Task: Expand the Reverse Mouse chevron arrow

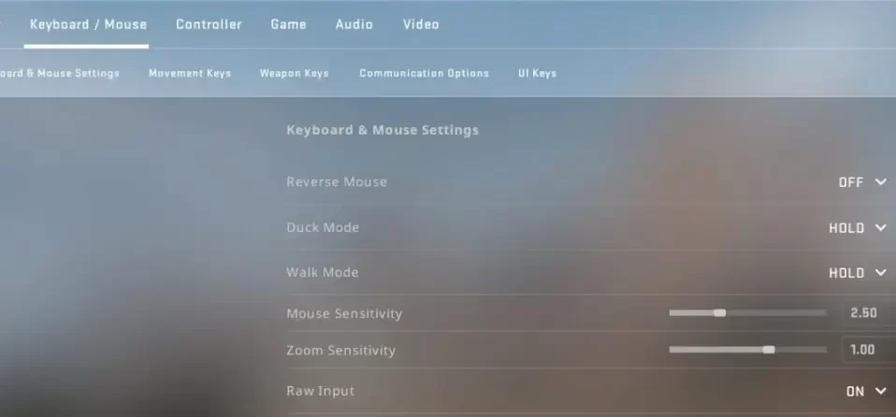Action: click(881, 181)
